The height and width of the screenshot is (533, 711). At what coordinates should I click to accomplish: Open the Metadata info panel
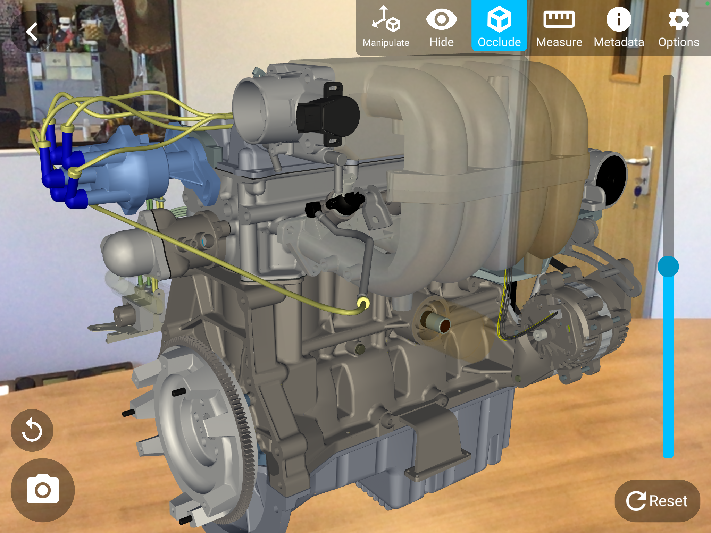(x=619, y=27)
